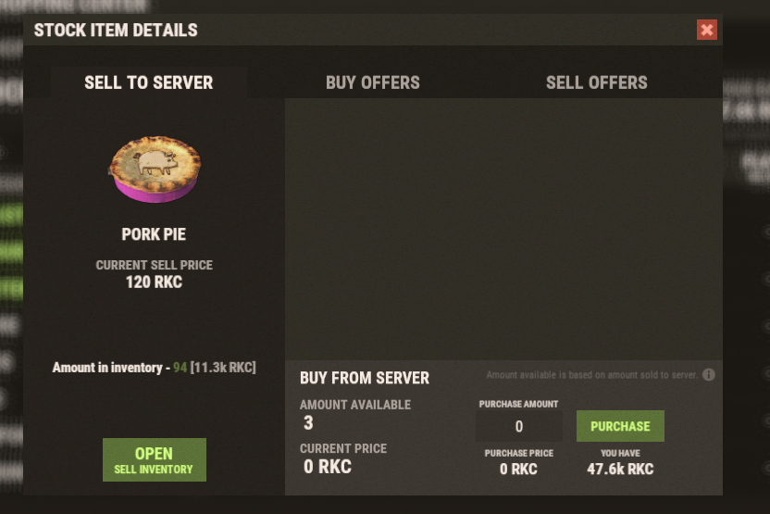770x514 pixels.
Task: Focus the Purchase Amount input field
Action: 519,426
